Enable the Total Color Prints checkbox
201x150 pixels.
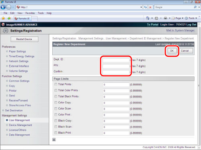(56, 90)
